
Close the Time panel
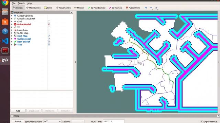pyautogui.click(x=218, y=116)
